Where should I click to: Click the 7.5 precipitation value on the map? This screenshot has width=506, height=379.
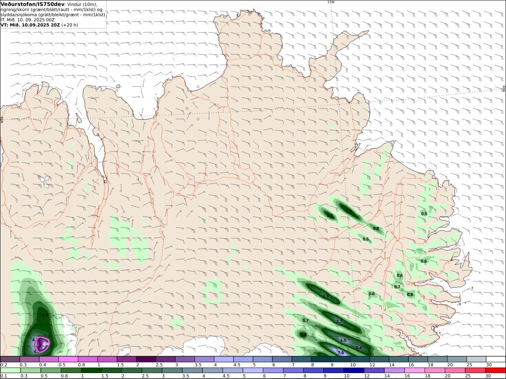pyautogui.click(x=340, y=352)
